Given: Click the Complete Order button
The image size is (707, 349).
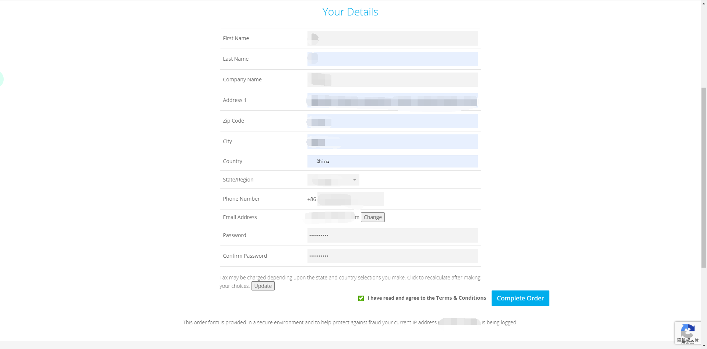Looking at the screenshot, I should [x=520, y=298].
